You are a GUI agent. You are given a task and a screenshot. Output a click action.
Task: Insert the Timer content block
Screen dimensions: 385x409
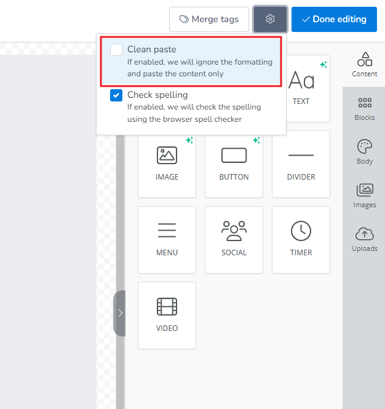coord(301,239)
